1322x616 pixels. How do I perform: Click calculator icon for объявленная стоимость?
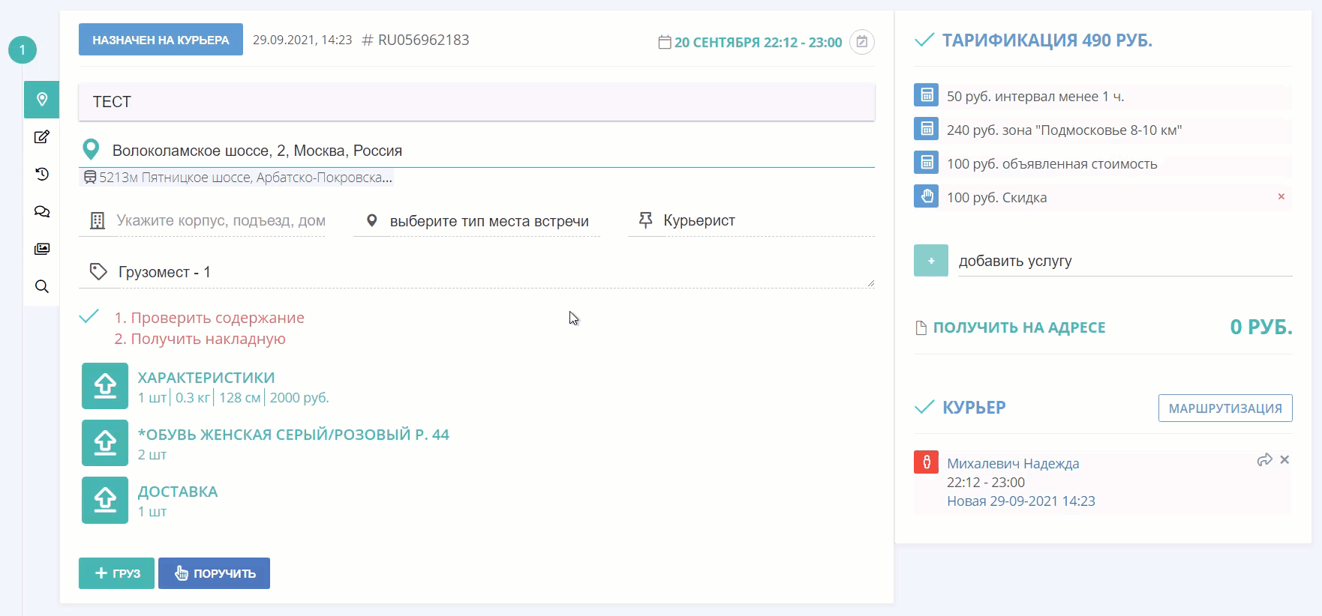pyautogui.click(x=927, y=163)
